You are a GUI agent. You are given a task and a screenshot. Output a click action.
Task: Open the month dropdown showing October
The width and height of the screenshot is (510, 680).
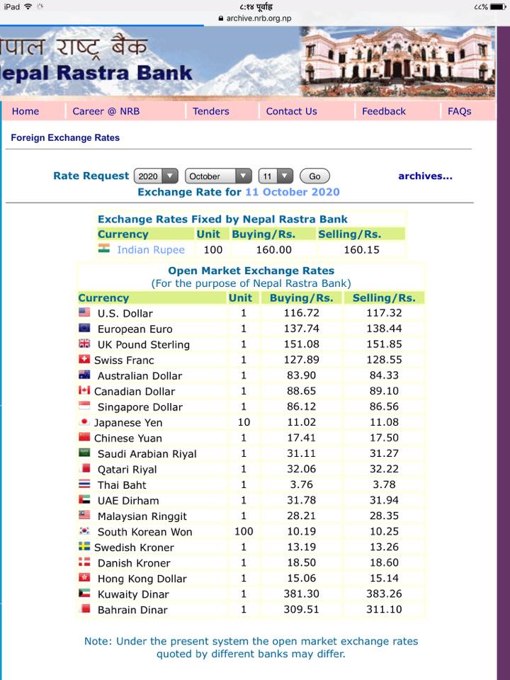pos(218,176)
